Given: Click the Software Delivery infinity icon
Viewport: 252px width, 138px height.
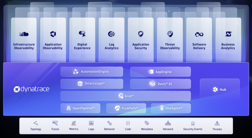Looking at the screenshot, I should pyautogui.click(x=199, y=34).
